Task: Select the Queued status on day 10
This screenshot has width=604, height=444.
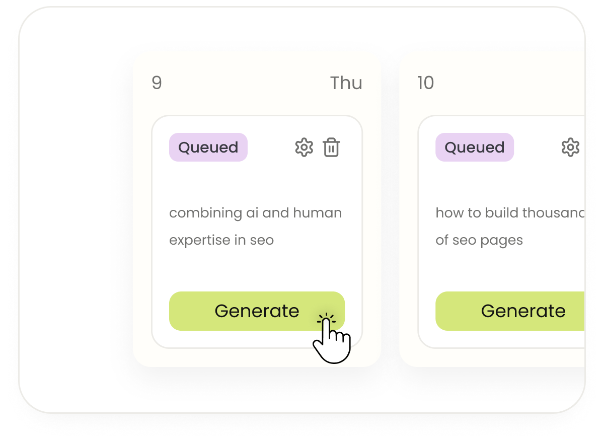Action: click(474, 147)
